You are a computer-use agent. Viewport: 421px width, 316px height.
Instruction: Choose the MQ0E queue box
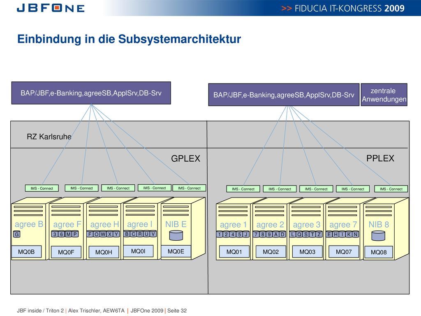coord(176,251)
